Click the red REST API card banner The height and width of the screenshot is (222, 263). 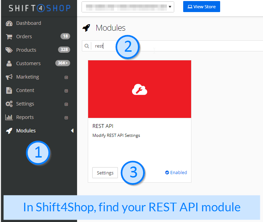point(140,89)
